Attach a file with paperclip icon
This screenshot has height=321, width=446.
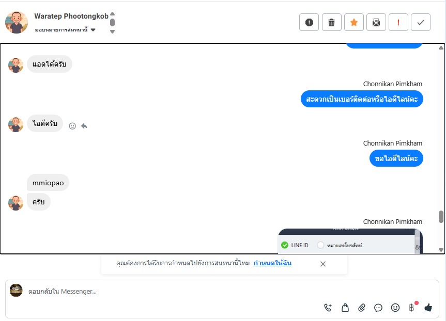pyautogui.click(x=362, y=308)
